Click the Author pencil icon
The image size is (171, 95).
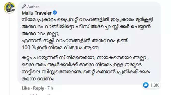point(24,7)
